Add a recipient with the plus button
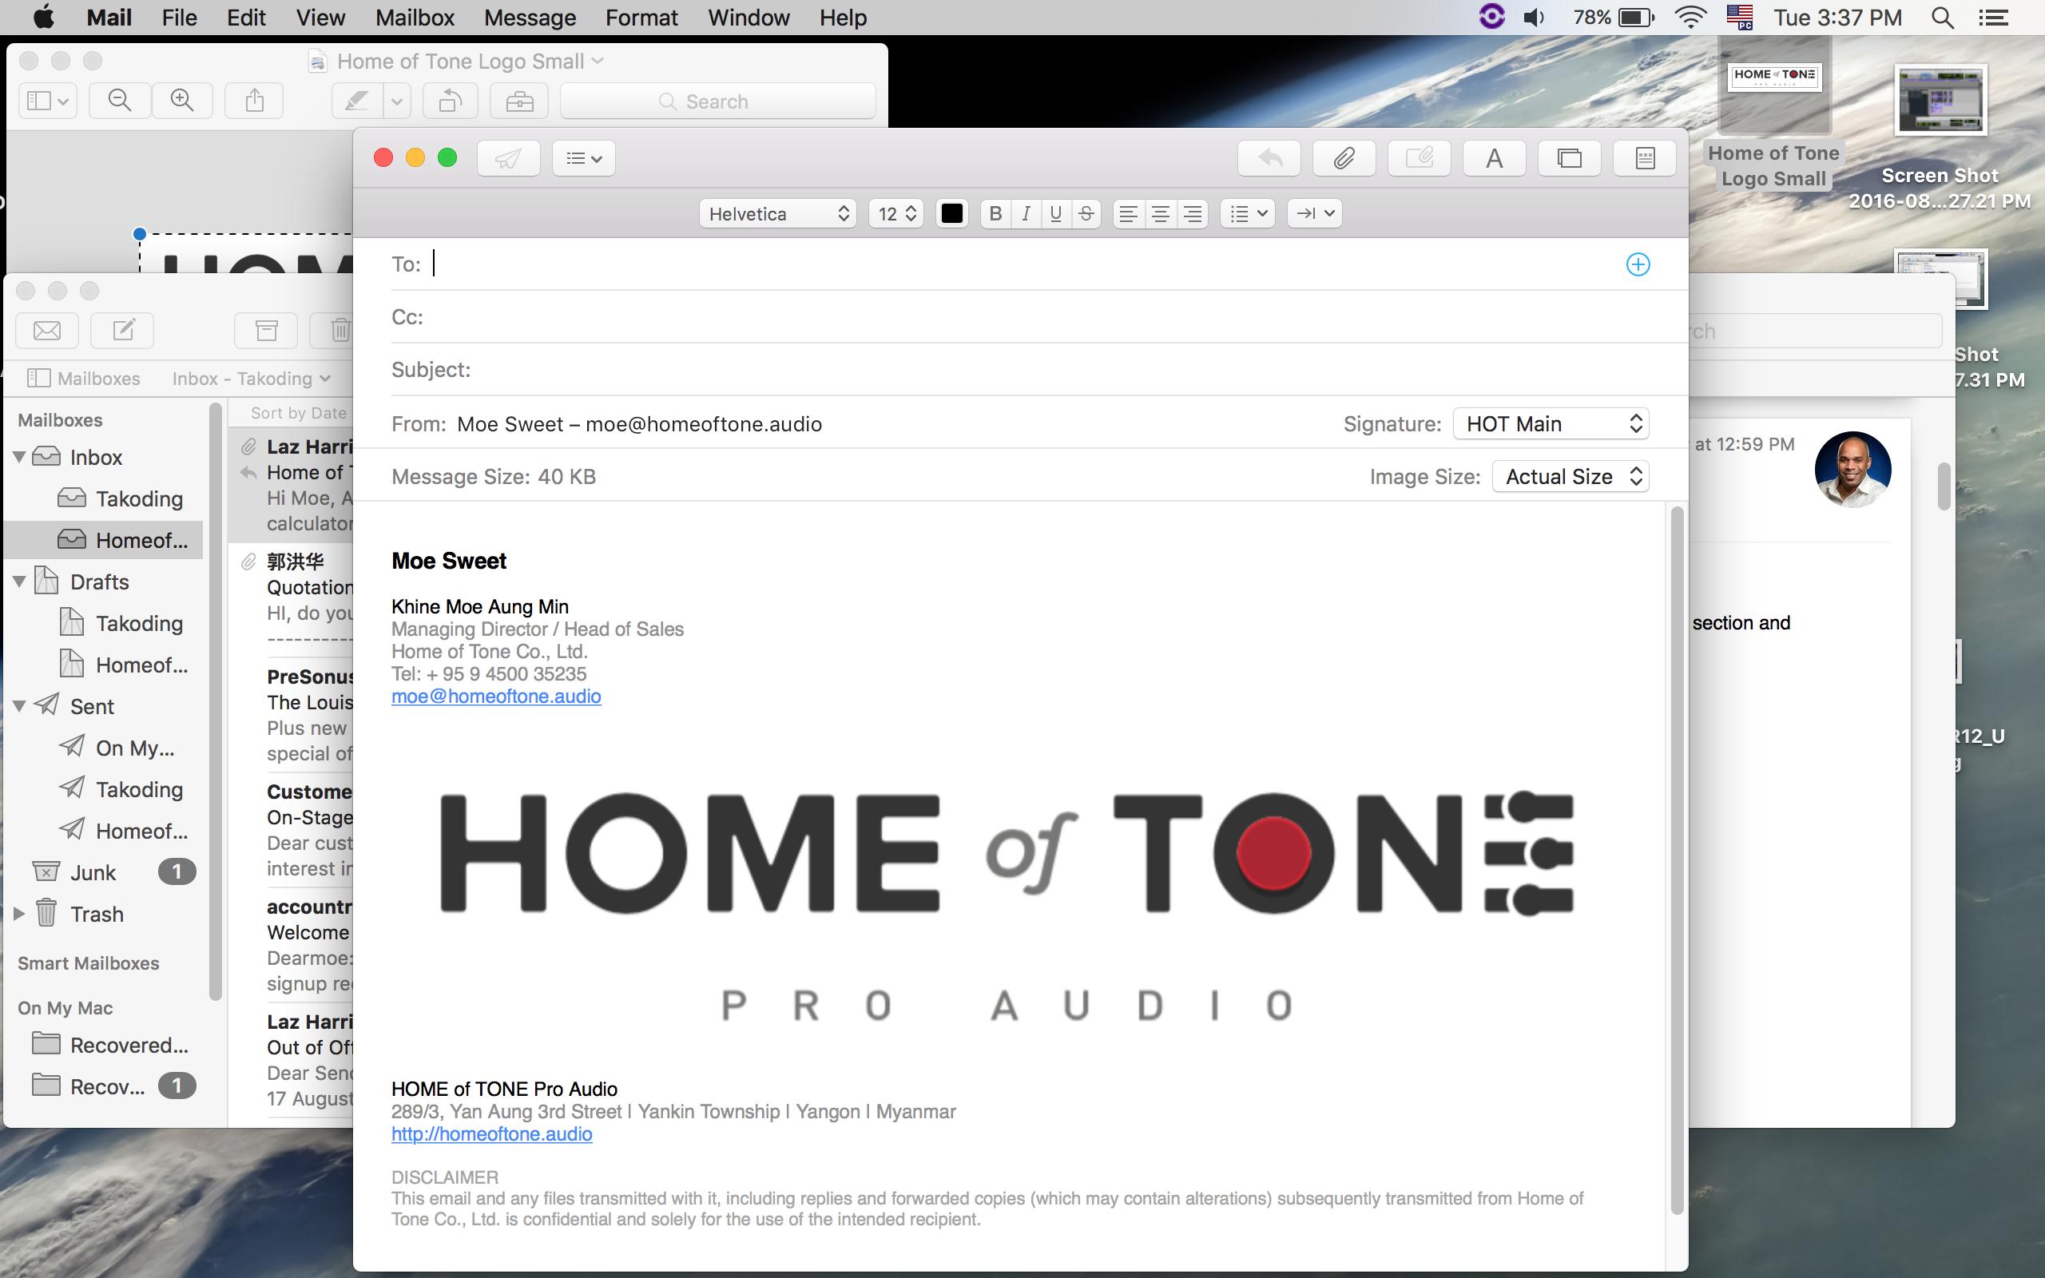Viewport: 2045px width, 1278px height. click(1639, 264)
